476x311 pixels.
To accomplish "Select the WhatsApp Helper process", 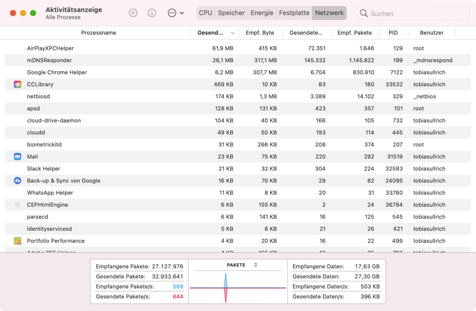I will 50,193.
